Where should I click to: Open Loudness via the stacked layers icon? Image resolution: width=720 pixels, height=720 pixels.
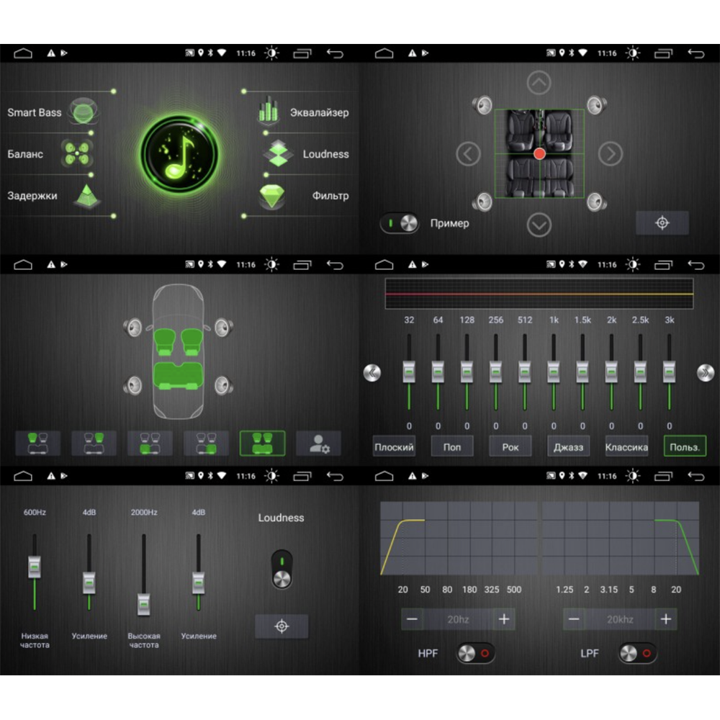coord(278,153)
